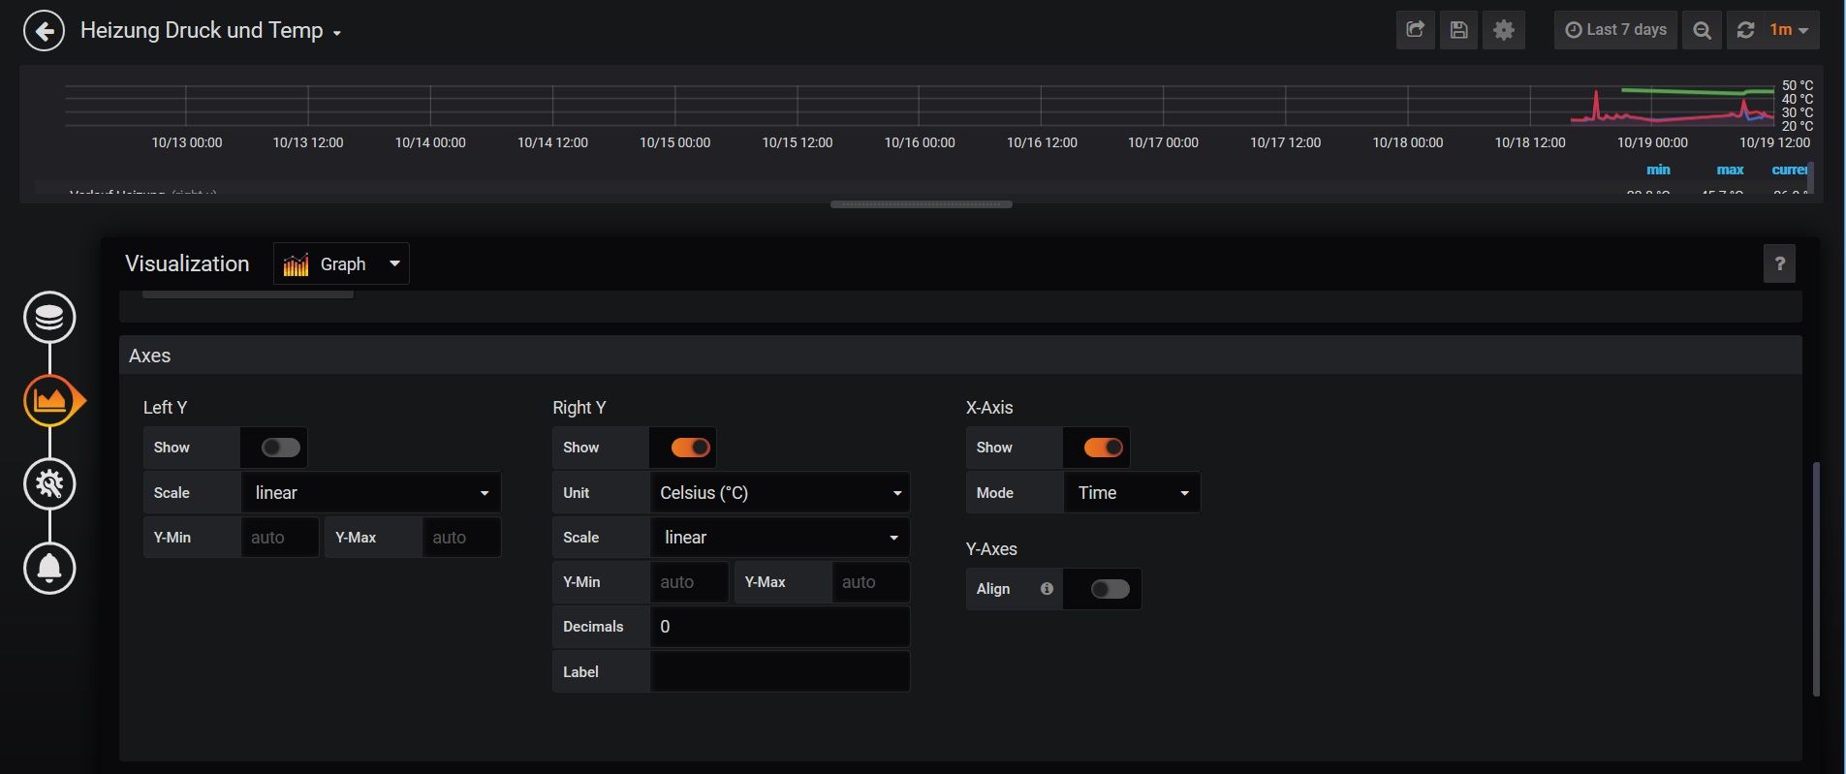The image size is (1846, 774).
Task: Open the General settings sidebar icon
Action: [49, 483]
